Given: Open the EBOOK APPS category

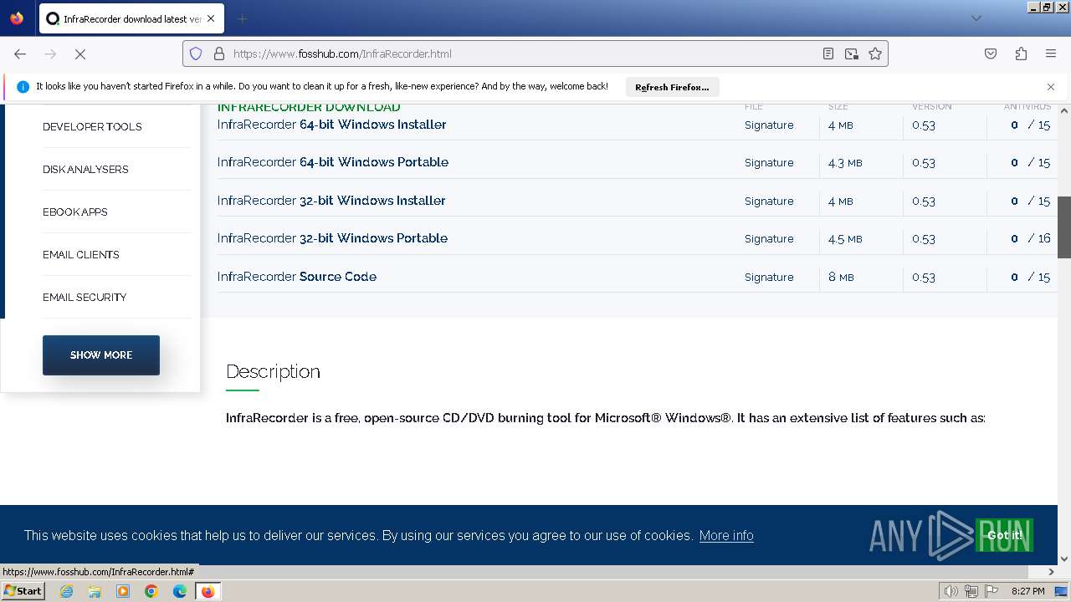Looking at the screenshot, I should click(x=75, y=212).
